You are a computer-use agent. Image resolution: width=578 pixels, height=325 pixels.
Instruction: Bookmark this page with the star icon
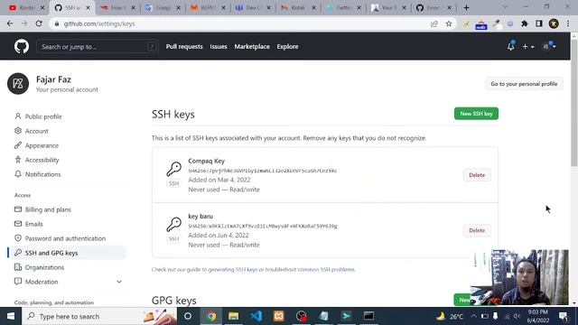pos(449,23)
